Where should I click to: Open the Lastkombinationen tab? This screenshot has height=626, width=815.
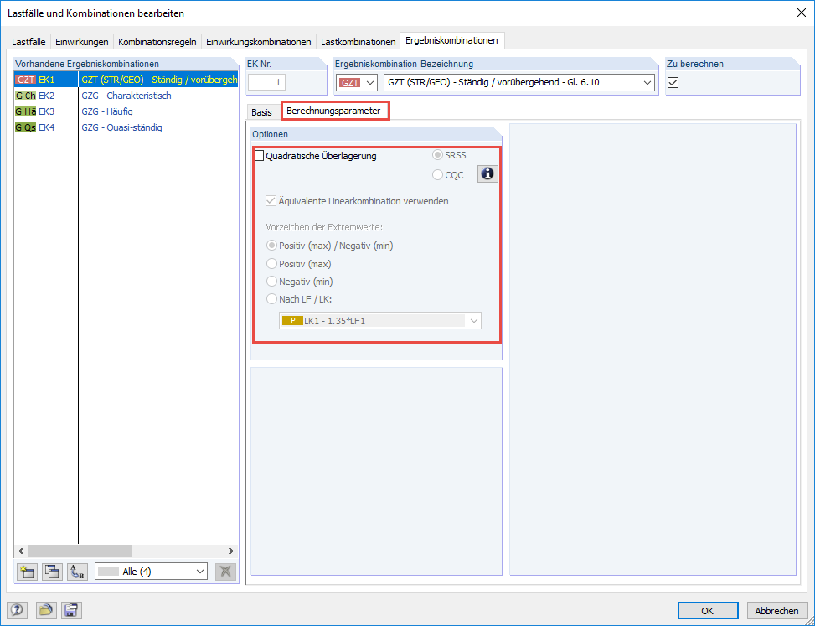click(x=358, y=42)
